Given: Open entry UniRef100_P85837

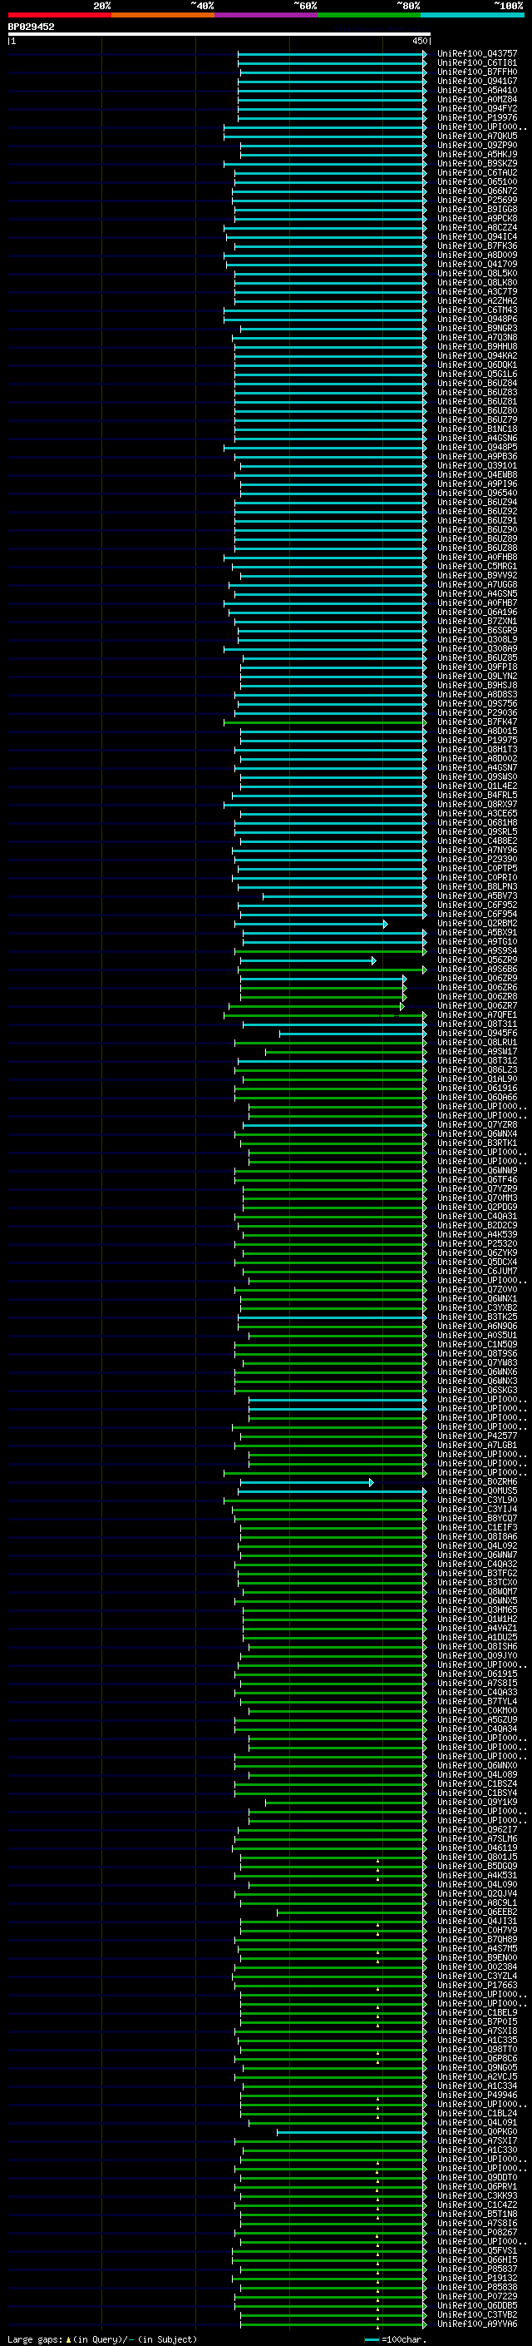Looking at the screenshot, I should (477, 2269).
